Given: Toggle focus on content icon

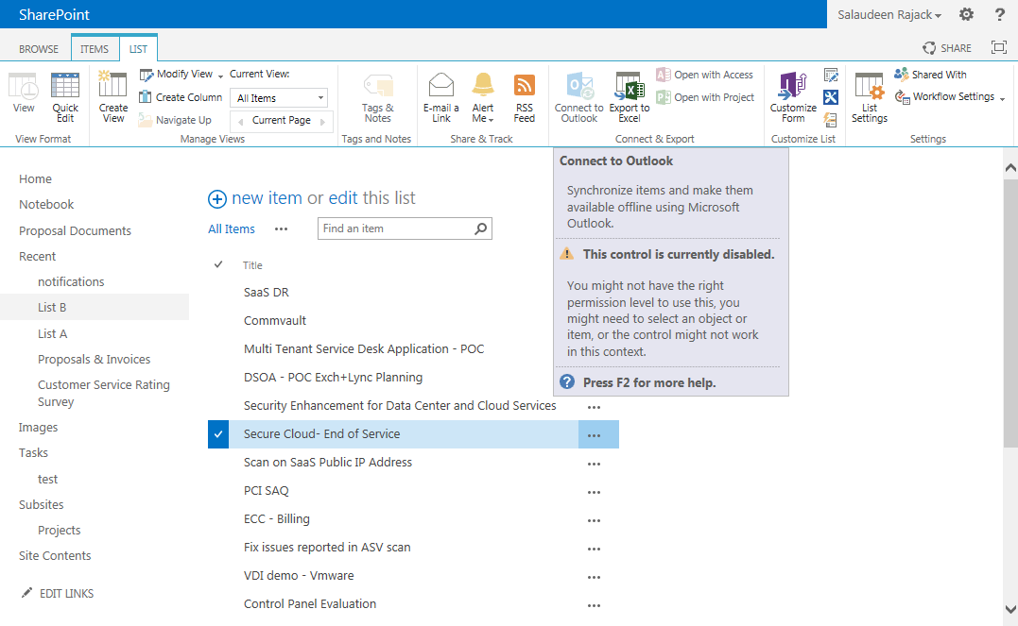Looking at the screenshot, I should pyautogui.click(x=998, y=46).
